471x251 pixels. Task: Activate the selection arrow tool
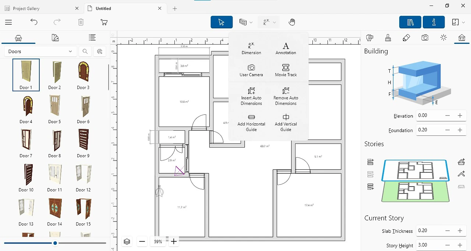(222, 22)
